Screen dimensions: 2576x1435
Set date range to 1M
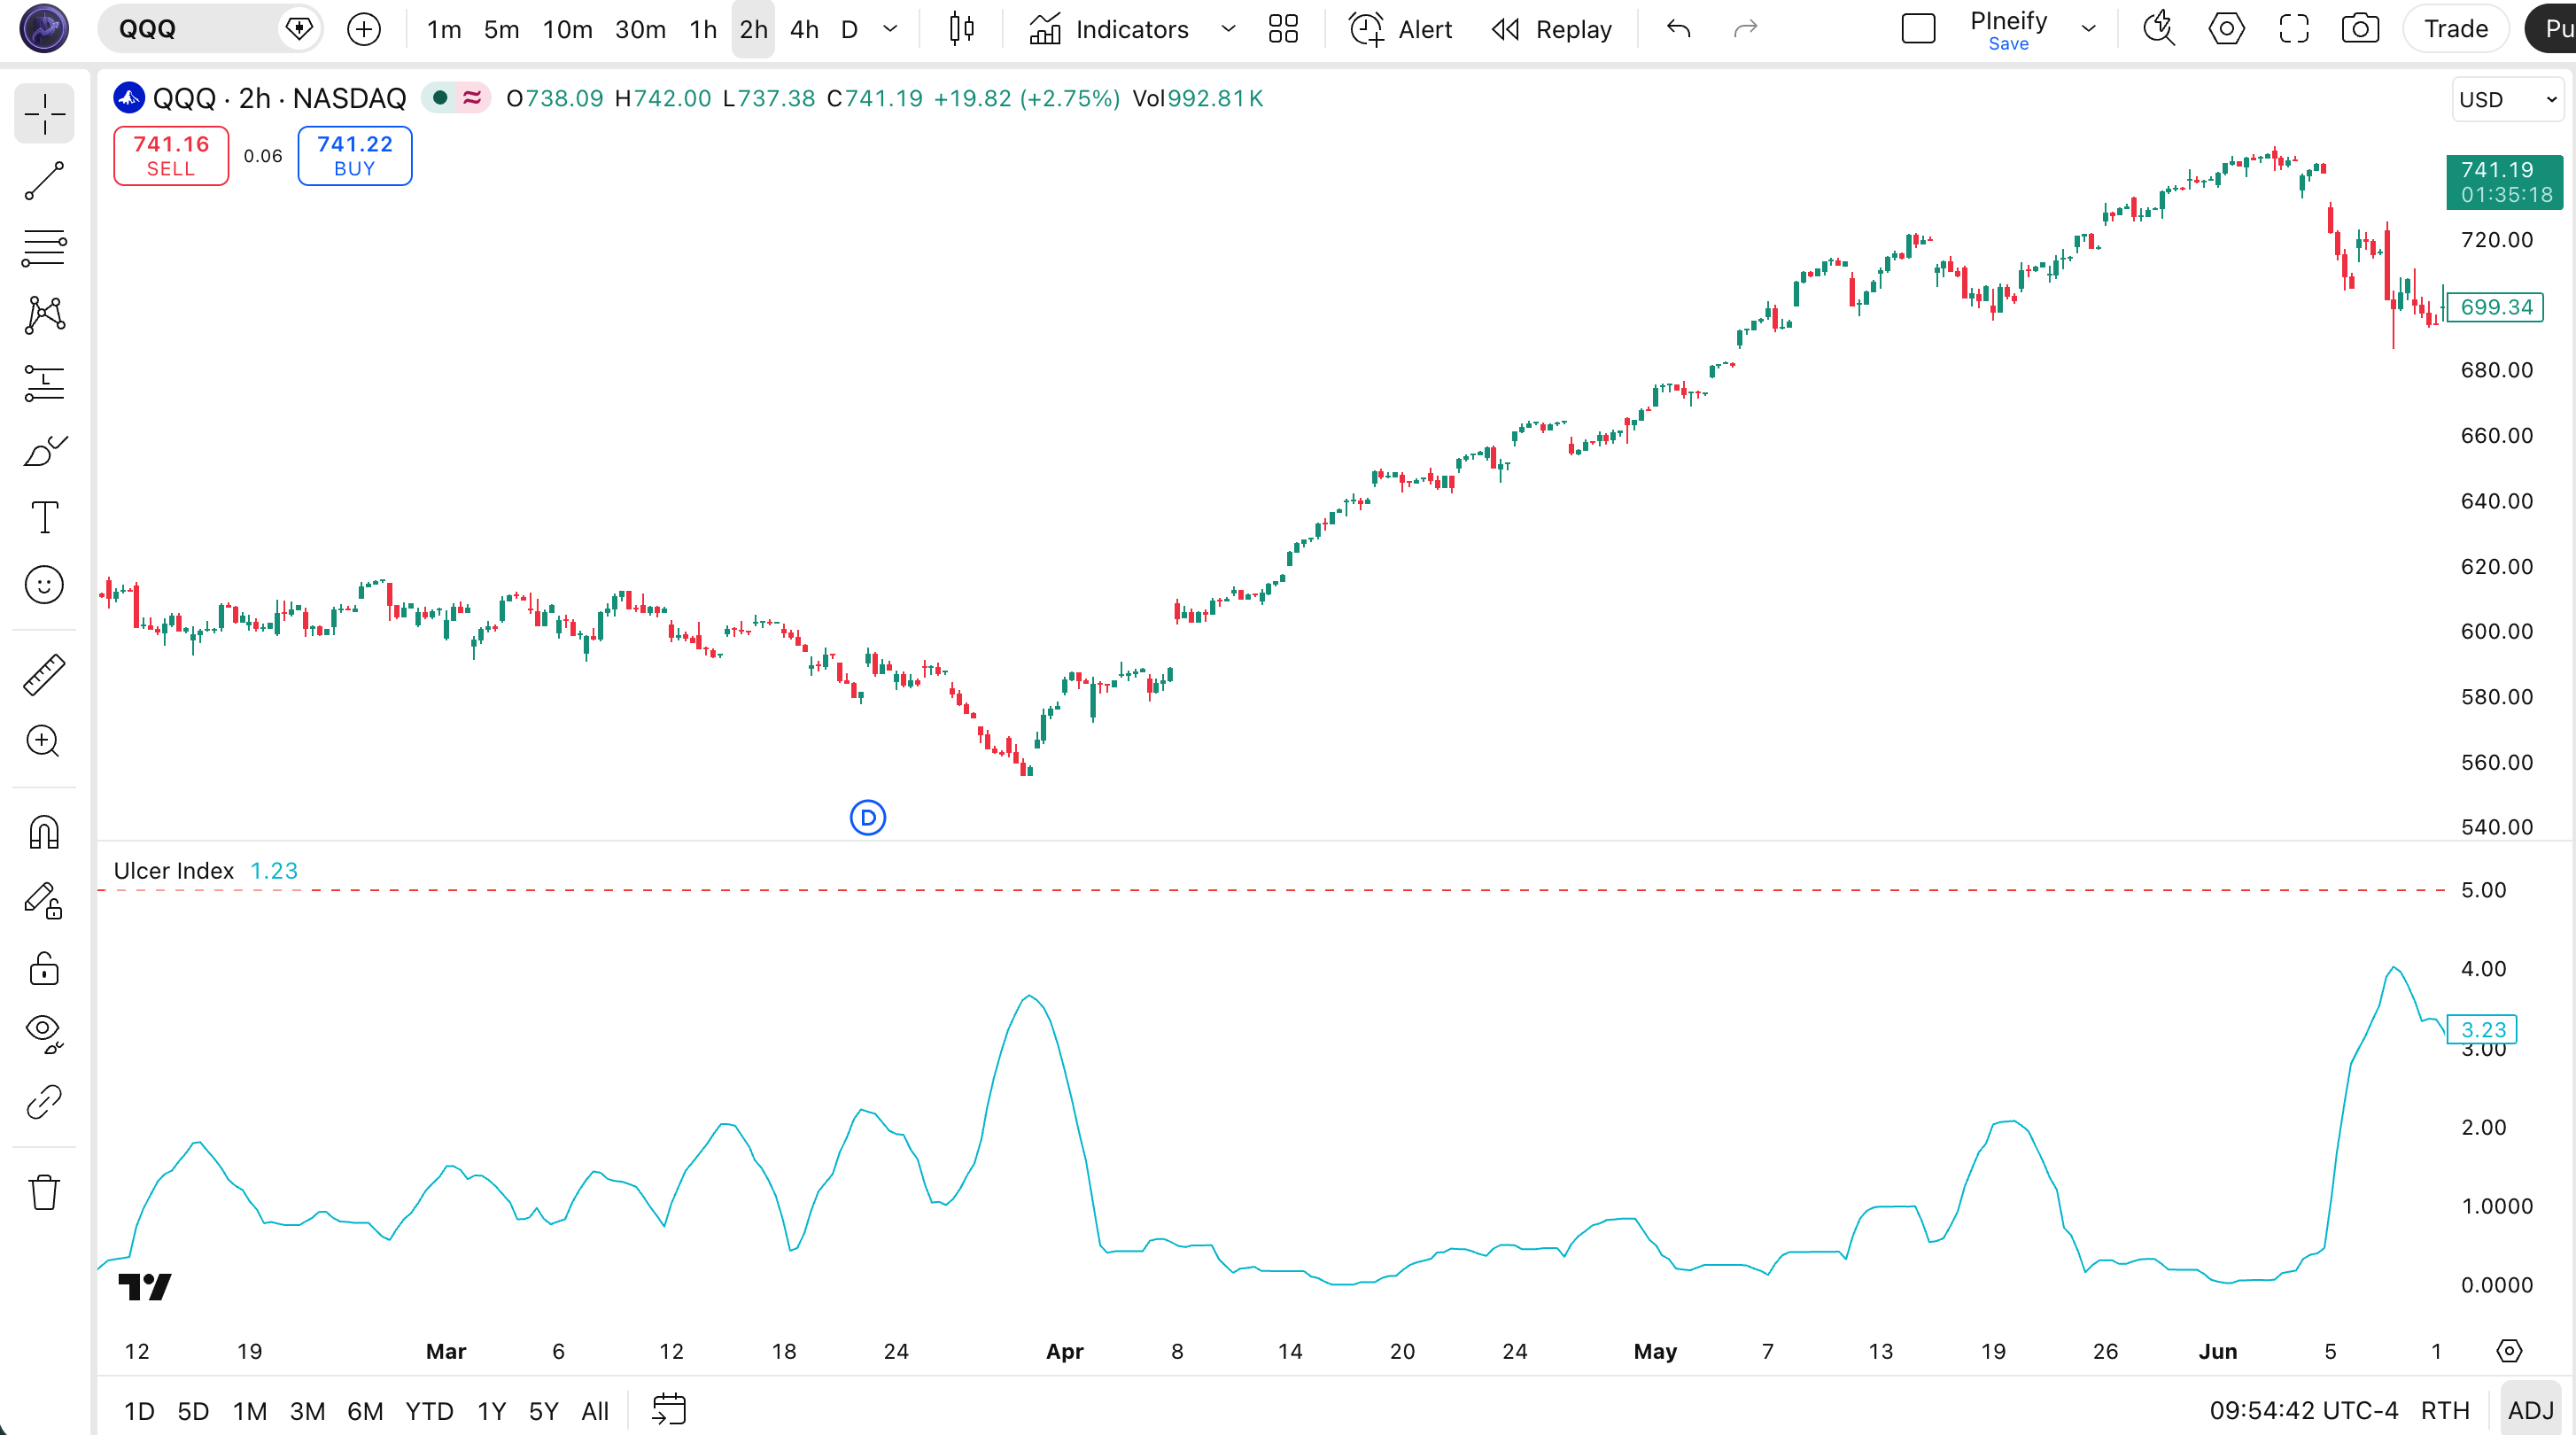[249, 1410]
